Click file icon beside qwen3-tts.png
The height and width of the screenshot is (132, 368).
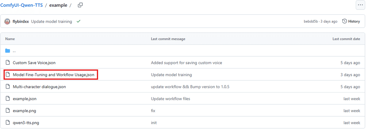pos(8,123)
